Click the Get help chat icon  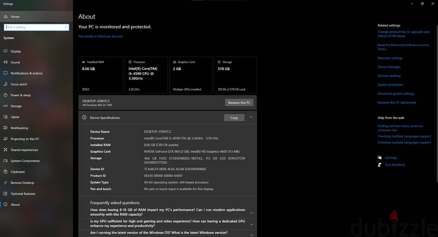coord(379,158)
